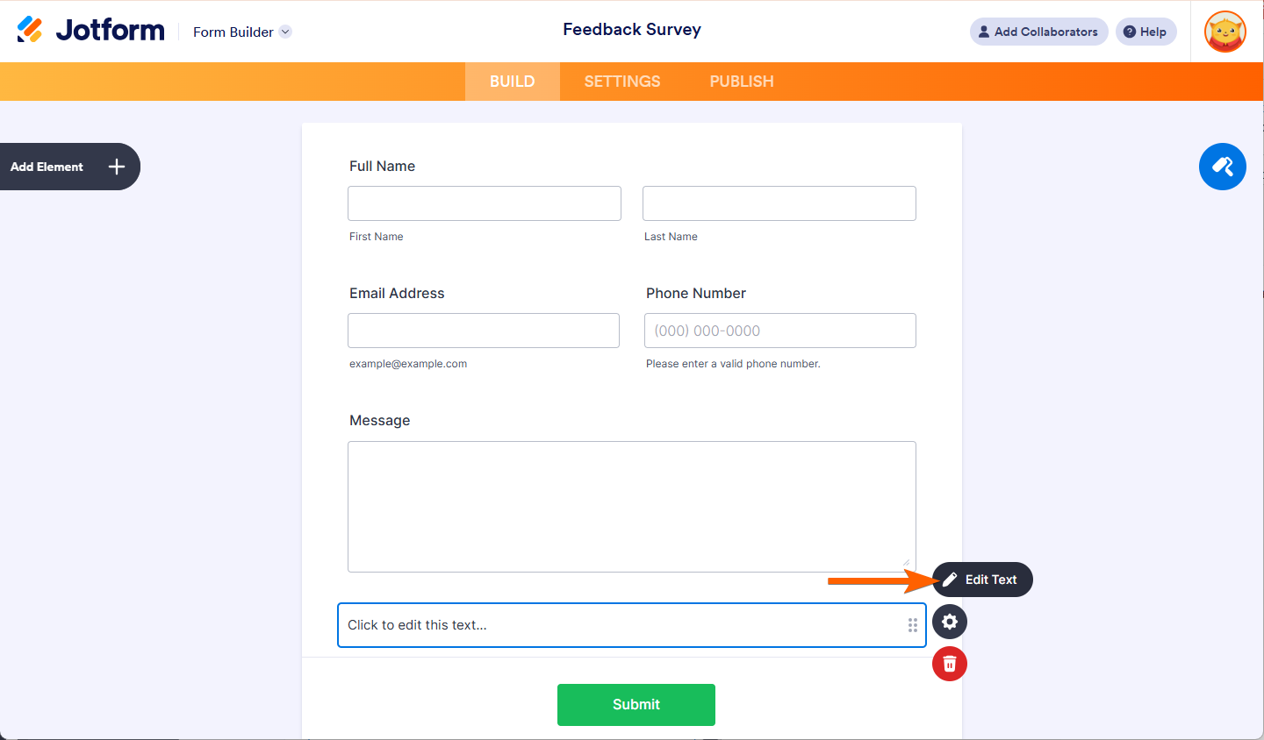Screen dimensions: 1264x740
Task: Click the First Name input field
Action: pyautogui.click(x=485, y=203)
